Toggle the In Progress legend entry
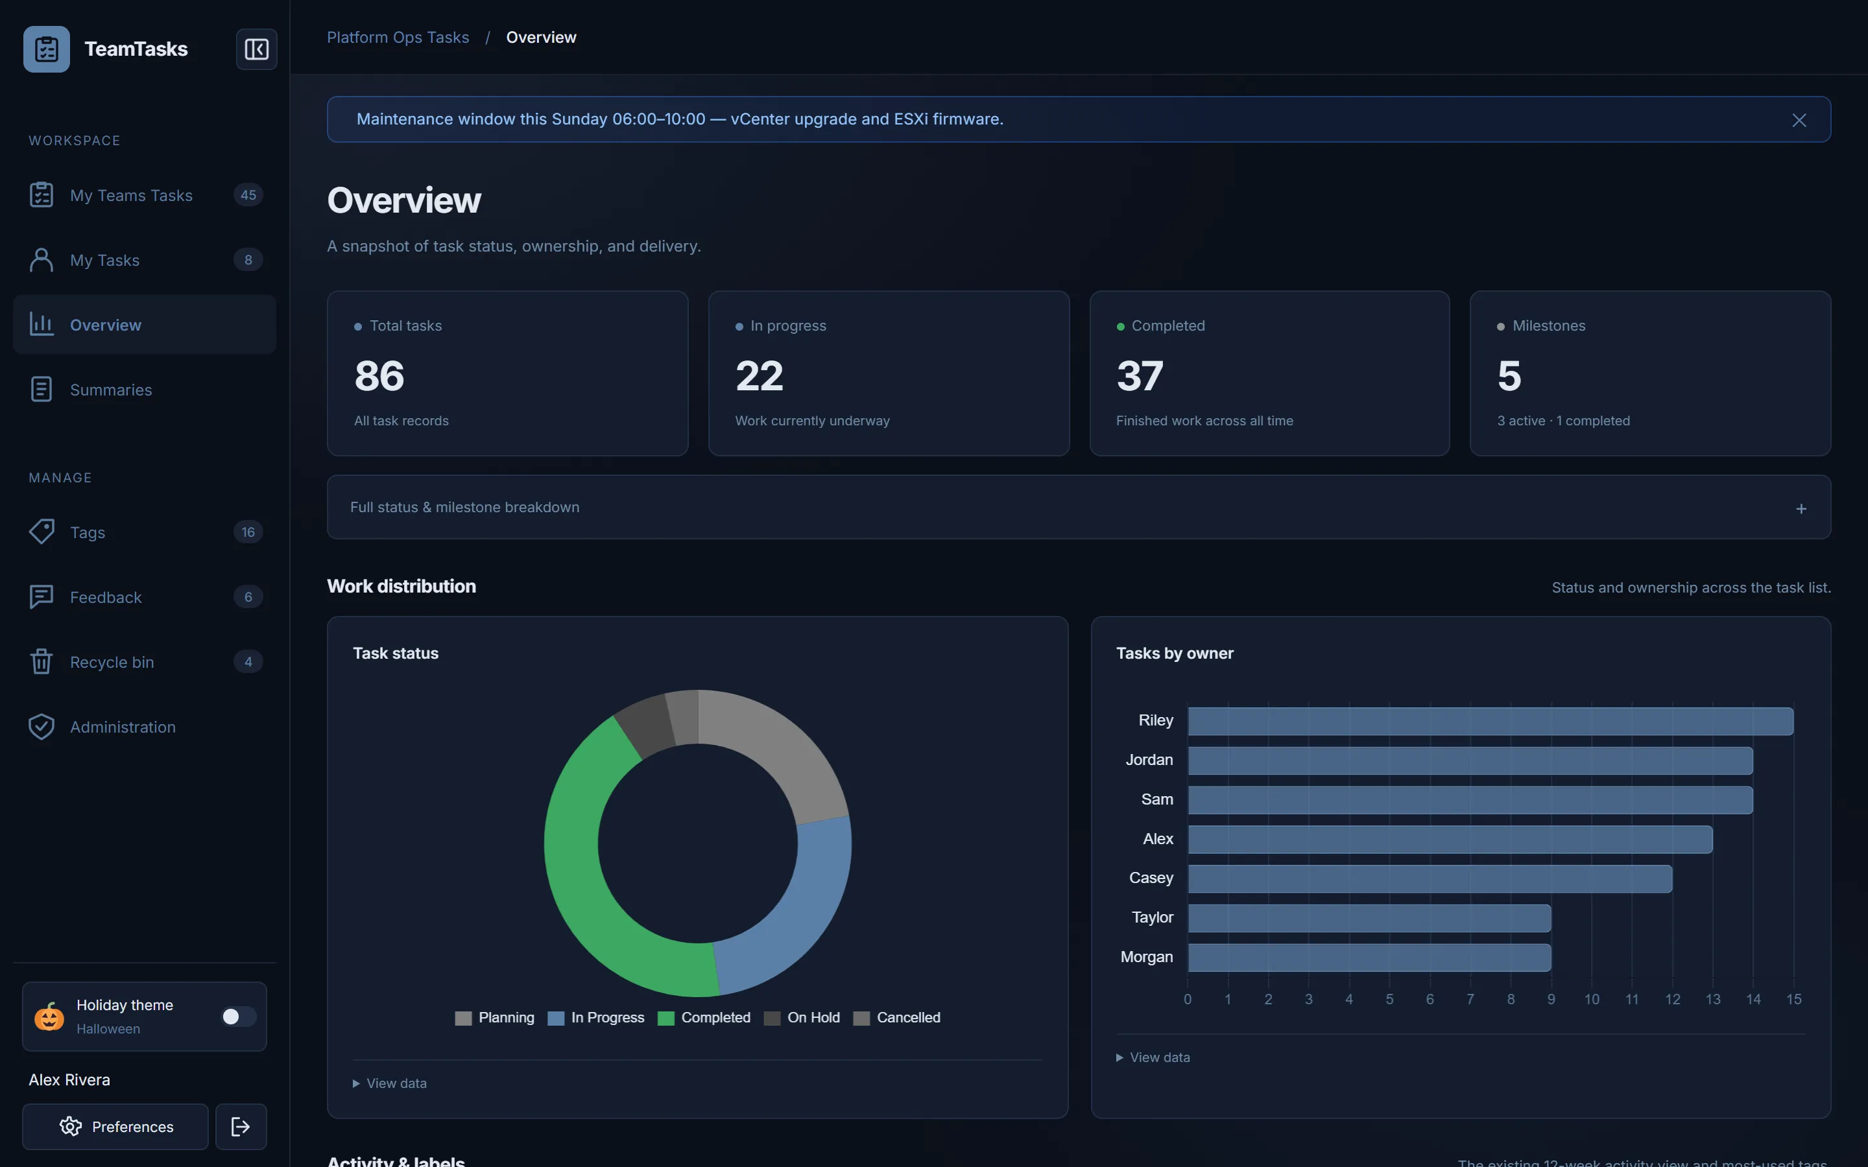The height and width of the screenshot is (1167, 1868). [596, 1017]
